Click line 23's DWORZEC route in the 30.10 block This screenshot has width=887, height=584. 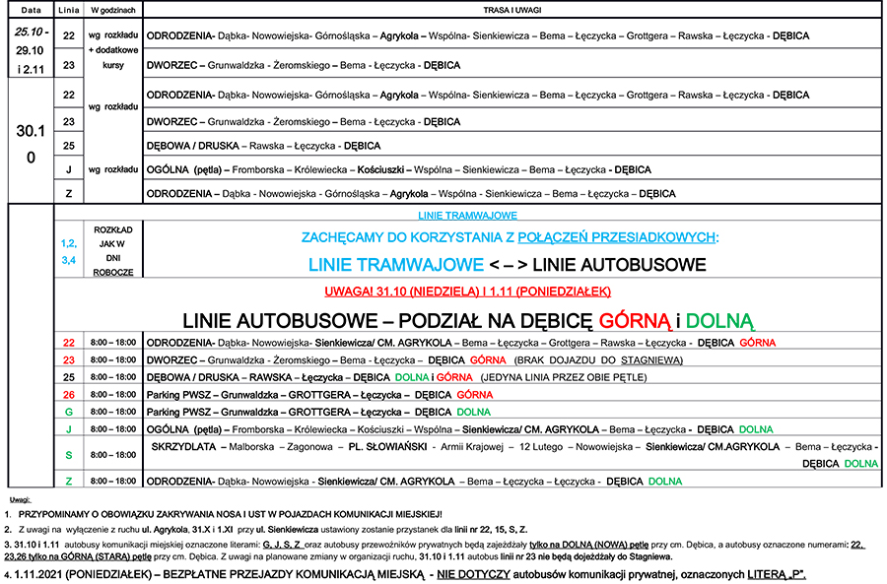pos(304,121)
